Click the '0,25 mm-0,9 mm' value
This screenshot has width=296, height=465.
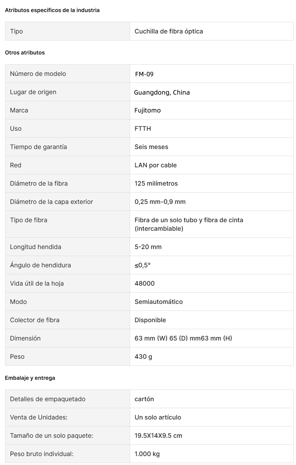[x=160, y=202]
